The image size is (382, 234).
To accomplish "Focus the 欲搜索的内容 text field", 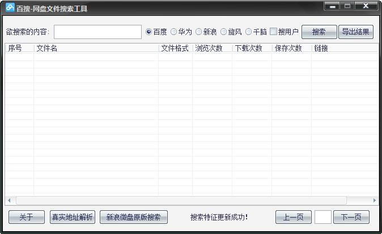I will tap(97, 32).
